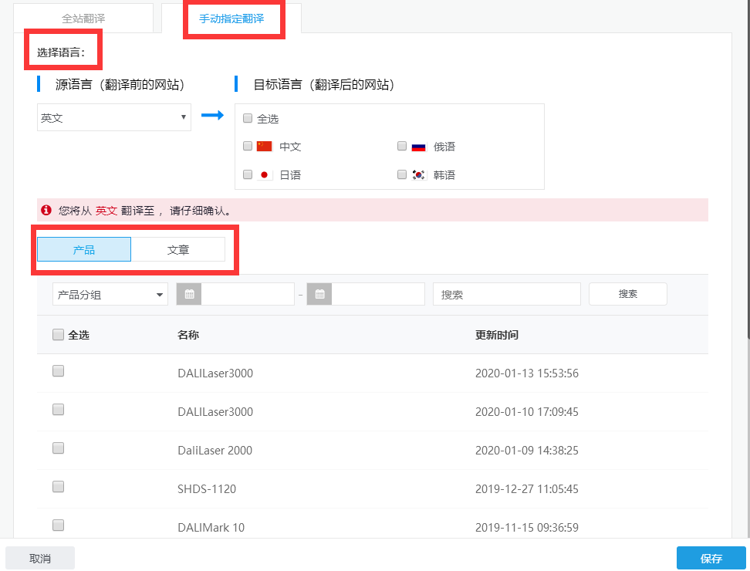The width and height of the screenshot is (750, 571).
Task: Tick the checkbox for SHDS-1120 row
Action: pyautogui.click(x=58, y=487)
